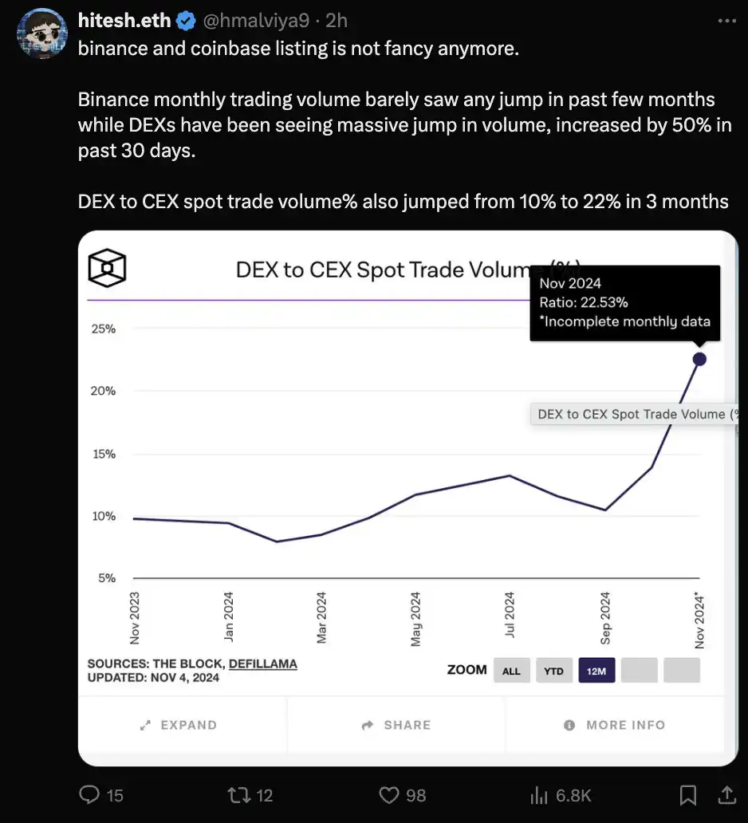
Task: Open the DEFILLAMA source link
Action: pos(262,664)
